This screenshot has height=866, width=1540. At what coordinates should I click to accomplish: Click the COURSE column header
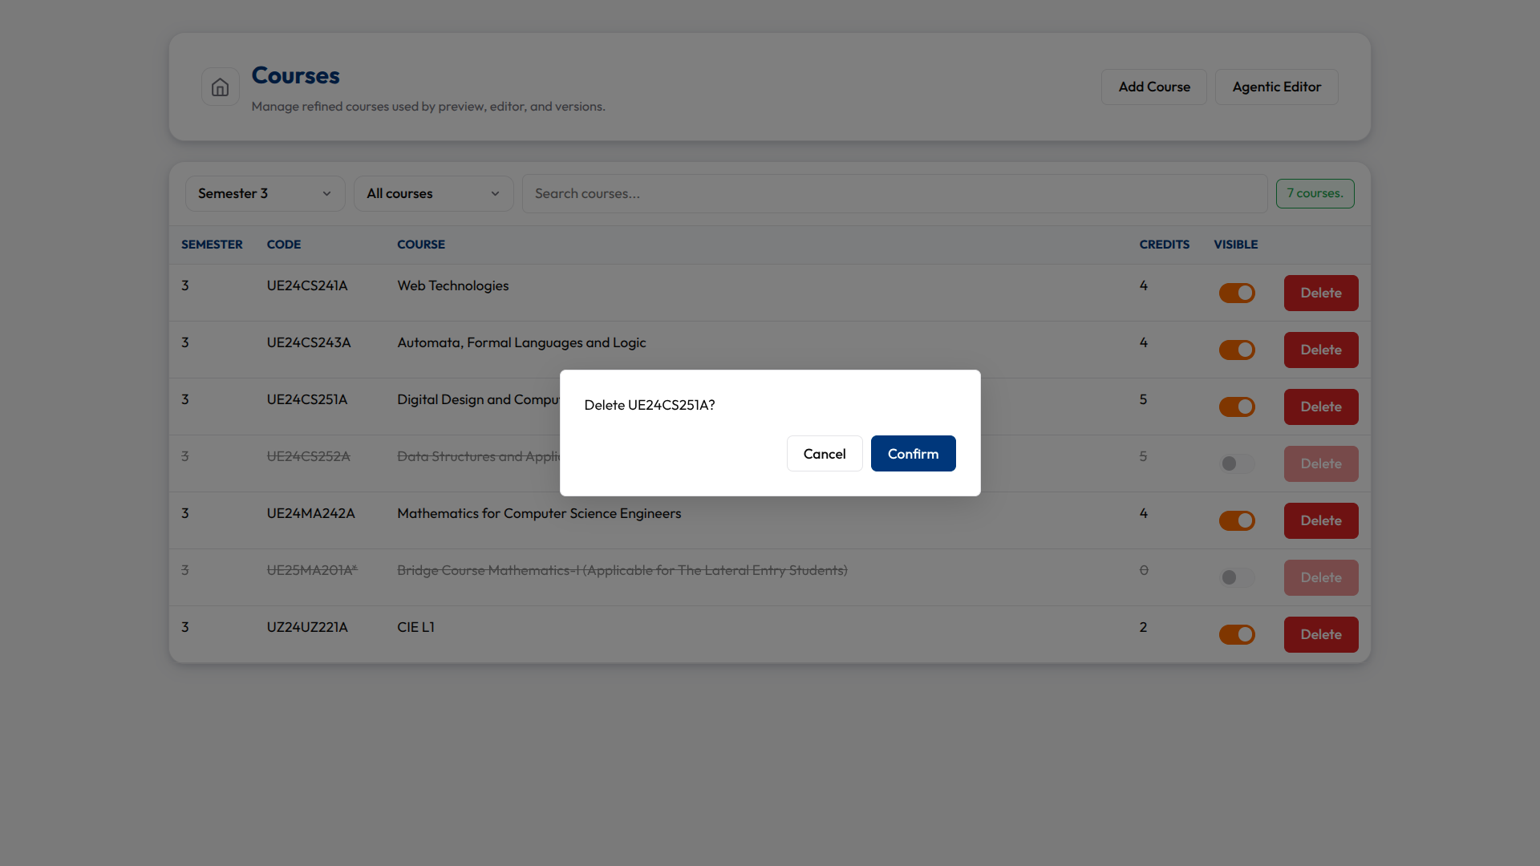click(421, 245)
